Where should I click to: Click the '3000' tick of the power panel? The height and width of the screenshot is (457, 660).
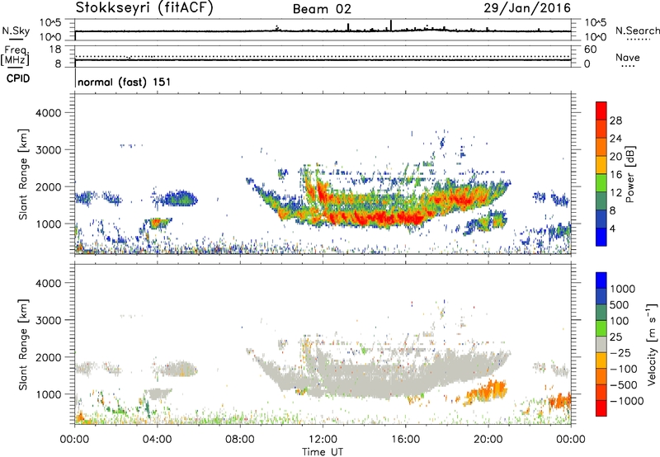click(48, 150)
